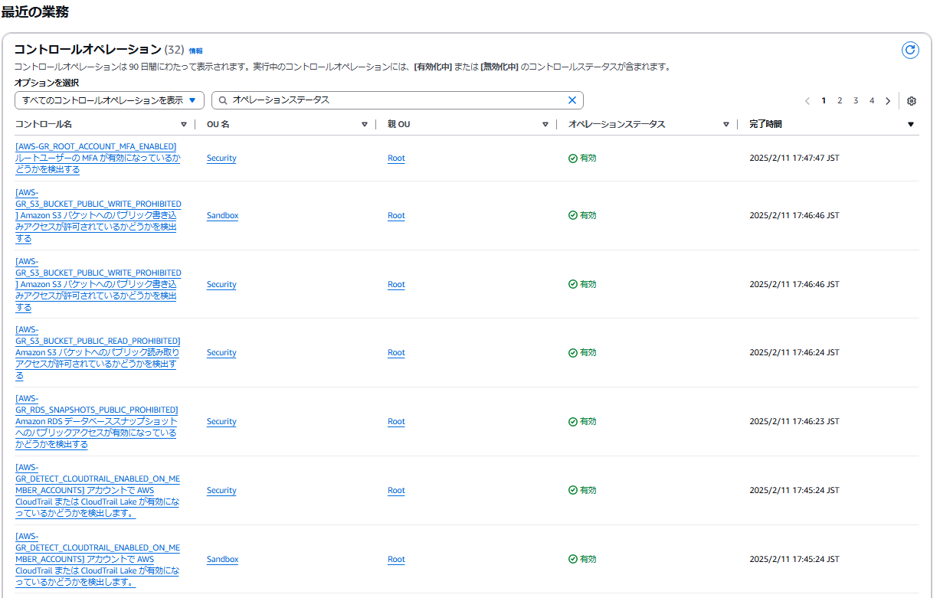Click status check icon for ROOT_ACCOUNT_MFA_ENABLED row
Image resolution: width=940 pixels, height=598 pixels.
click(573, 158)
